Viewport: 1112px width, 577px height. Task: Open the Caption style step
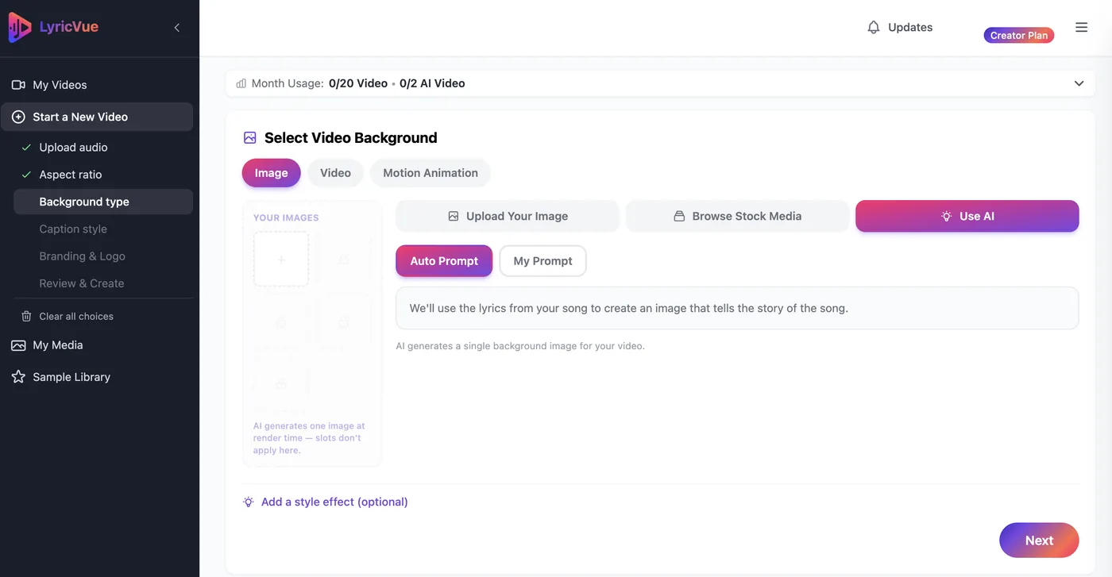(73, 229)
